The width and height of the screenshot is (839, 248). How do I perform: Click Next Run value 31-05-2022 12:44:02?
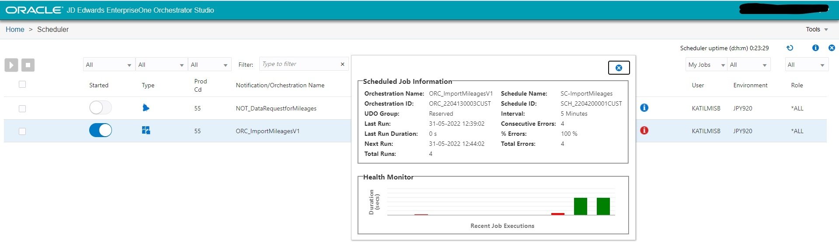click(x=456, y=144)
